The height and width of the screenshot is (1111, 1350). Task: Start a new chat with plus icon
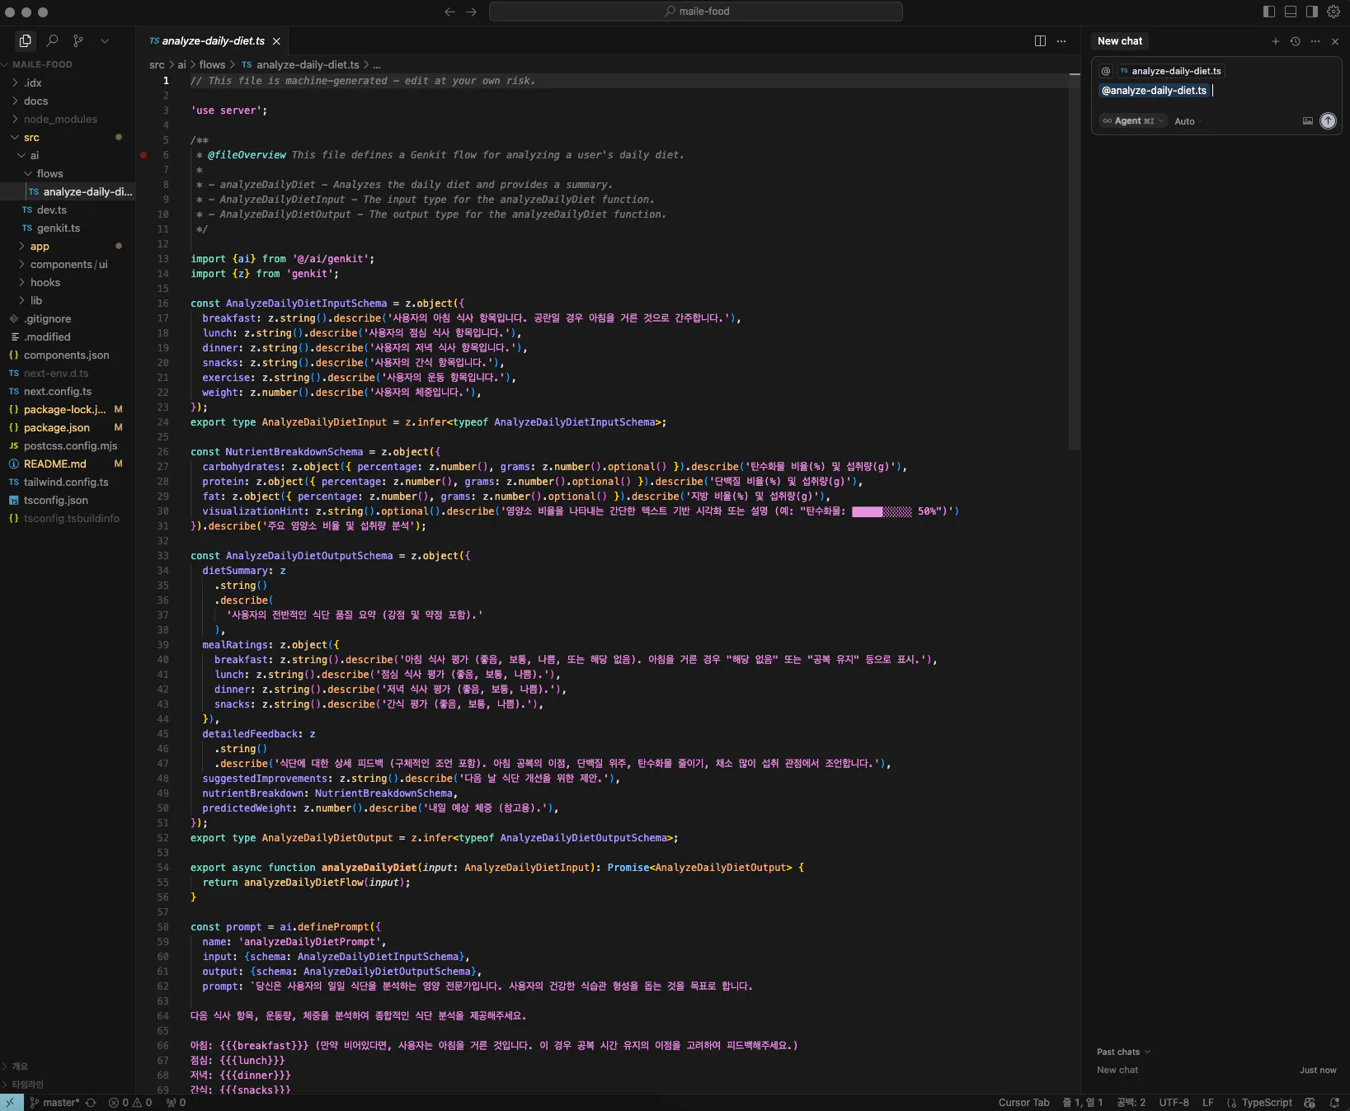point(1276,41)
